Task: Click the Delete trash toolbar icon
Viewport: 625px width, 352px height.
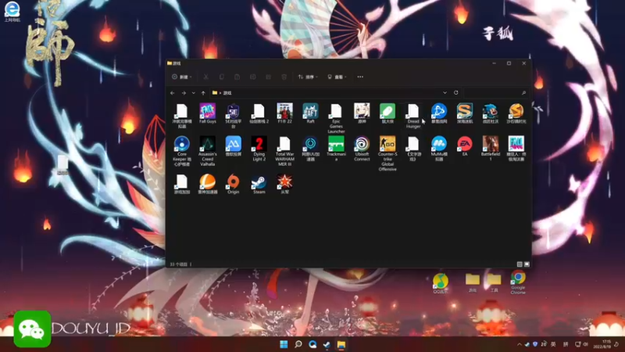Action: point(284,77)
